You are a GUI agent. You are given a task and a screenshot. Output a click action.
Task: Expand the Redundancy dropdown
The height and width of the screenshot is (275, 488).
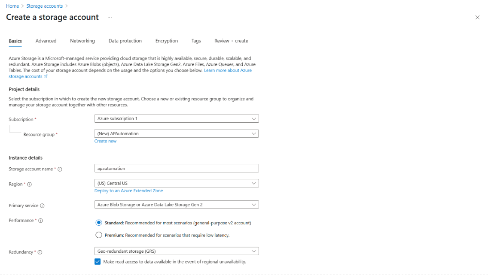[x=176, y=251]
